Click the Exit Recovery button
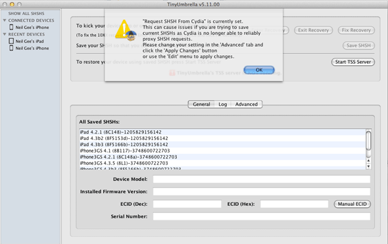The image size is (388, 244). (313, 30)
